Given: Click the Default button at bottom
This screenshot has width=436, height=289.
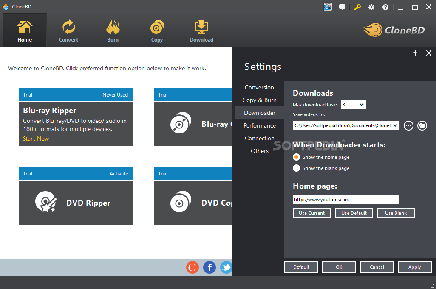Looking at the screenshot, I should point(301,267).
